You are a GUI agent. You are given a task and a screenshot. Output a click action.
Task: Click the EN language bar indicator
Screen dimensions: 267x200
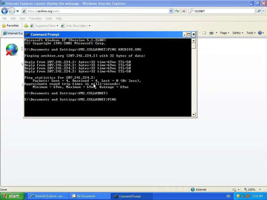228,196
